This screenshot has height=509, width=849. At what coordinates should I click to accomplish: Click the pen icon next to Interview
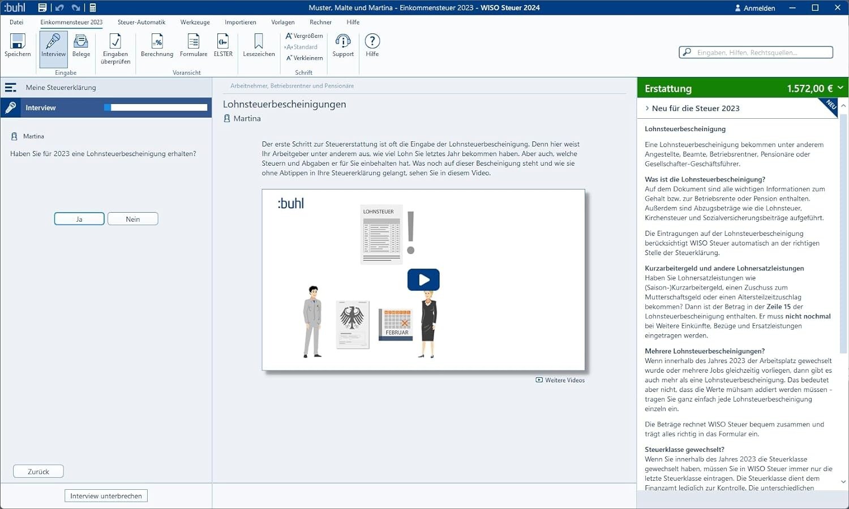(10, 107)
